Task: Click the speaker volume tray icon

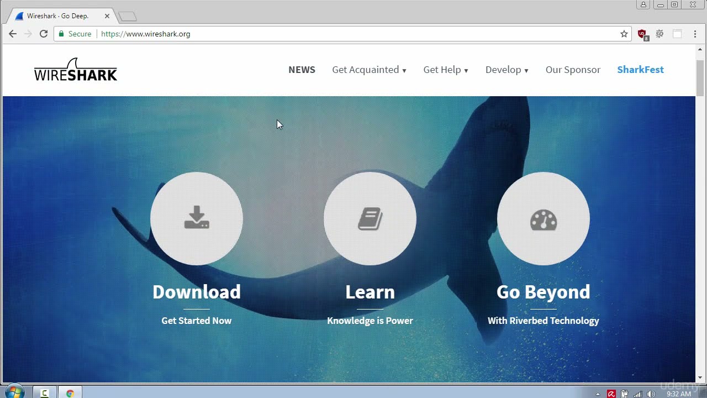Action: (651, 394)
